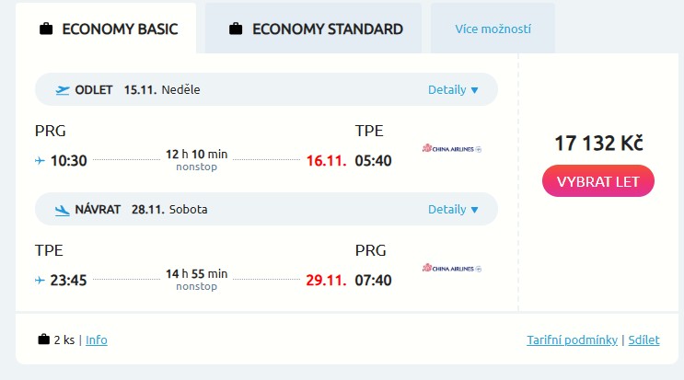Screen dimensions: 684x380
Task: Open the baggage Info link
Action: point(97,340)
